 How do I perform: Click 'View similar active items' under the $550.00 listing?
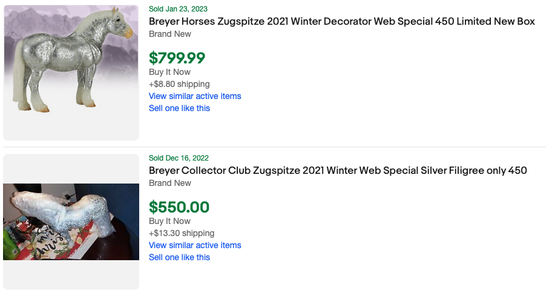pyautogui.click(x=195, y=245)
